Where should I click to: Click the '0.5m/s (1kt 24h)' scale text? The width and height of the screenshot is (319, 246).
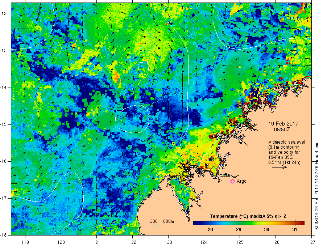(x=284, y=162)
